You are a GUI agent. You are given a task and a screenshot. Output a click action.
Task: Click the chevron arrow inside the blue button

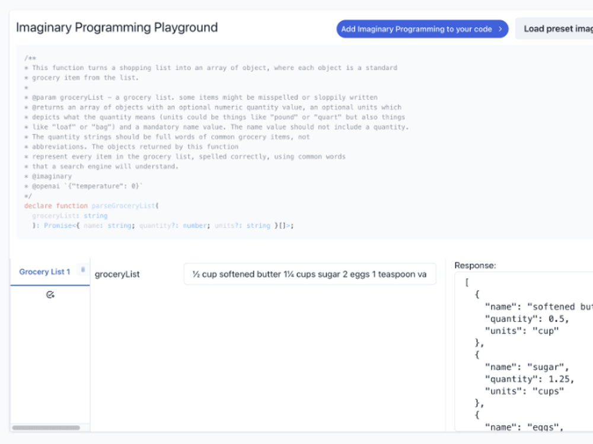[500, 29]
